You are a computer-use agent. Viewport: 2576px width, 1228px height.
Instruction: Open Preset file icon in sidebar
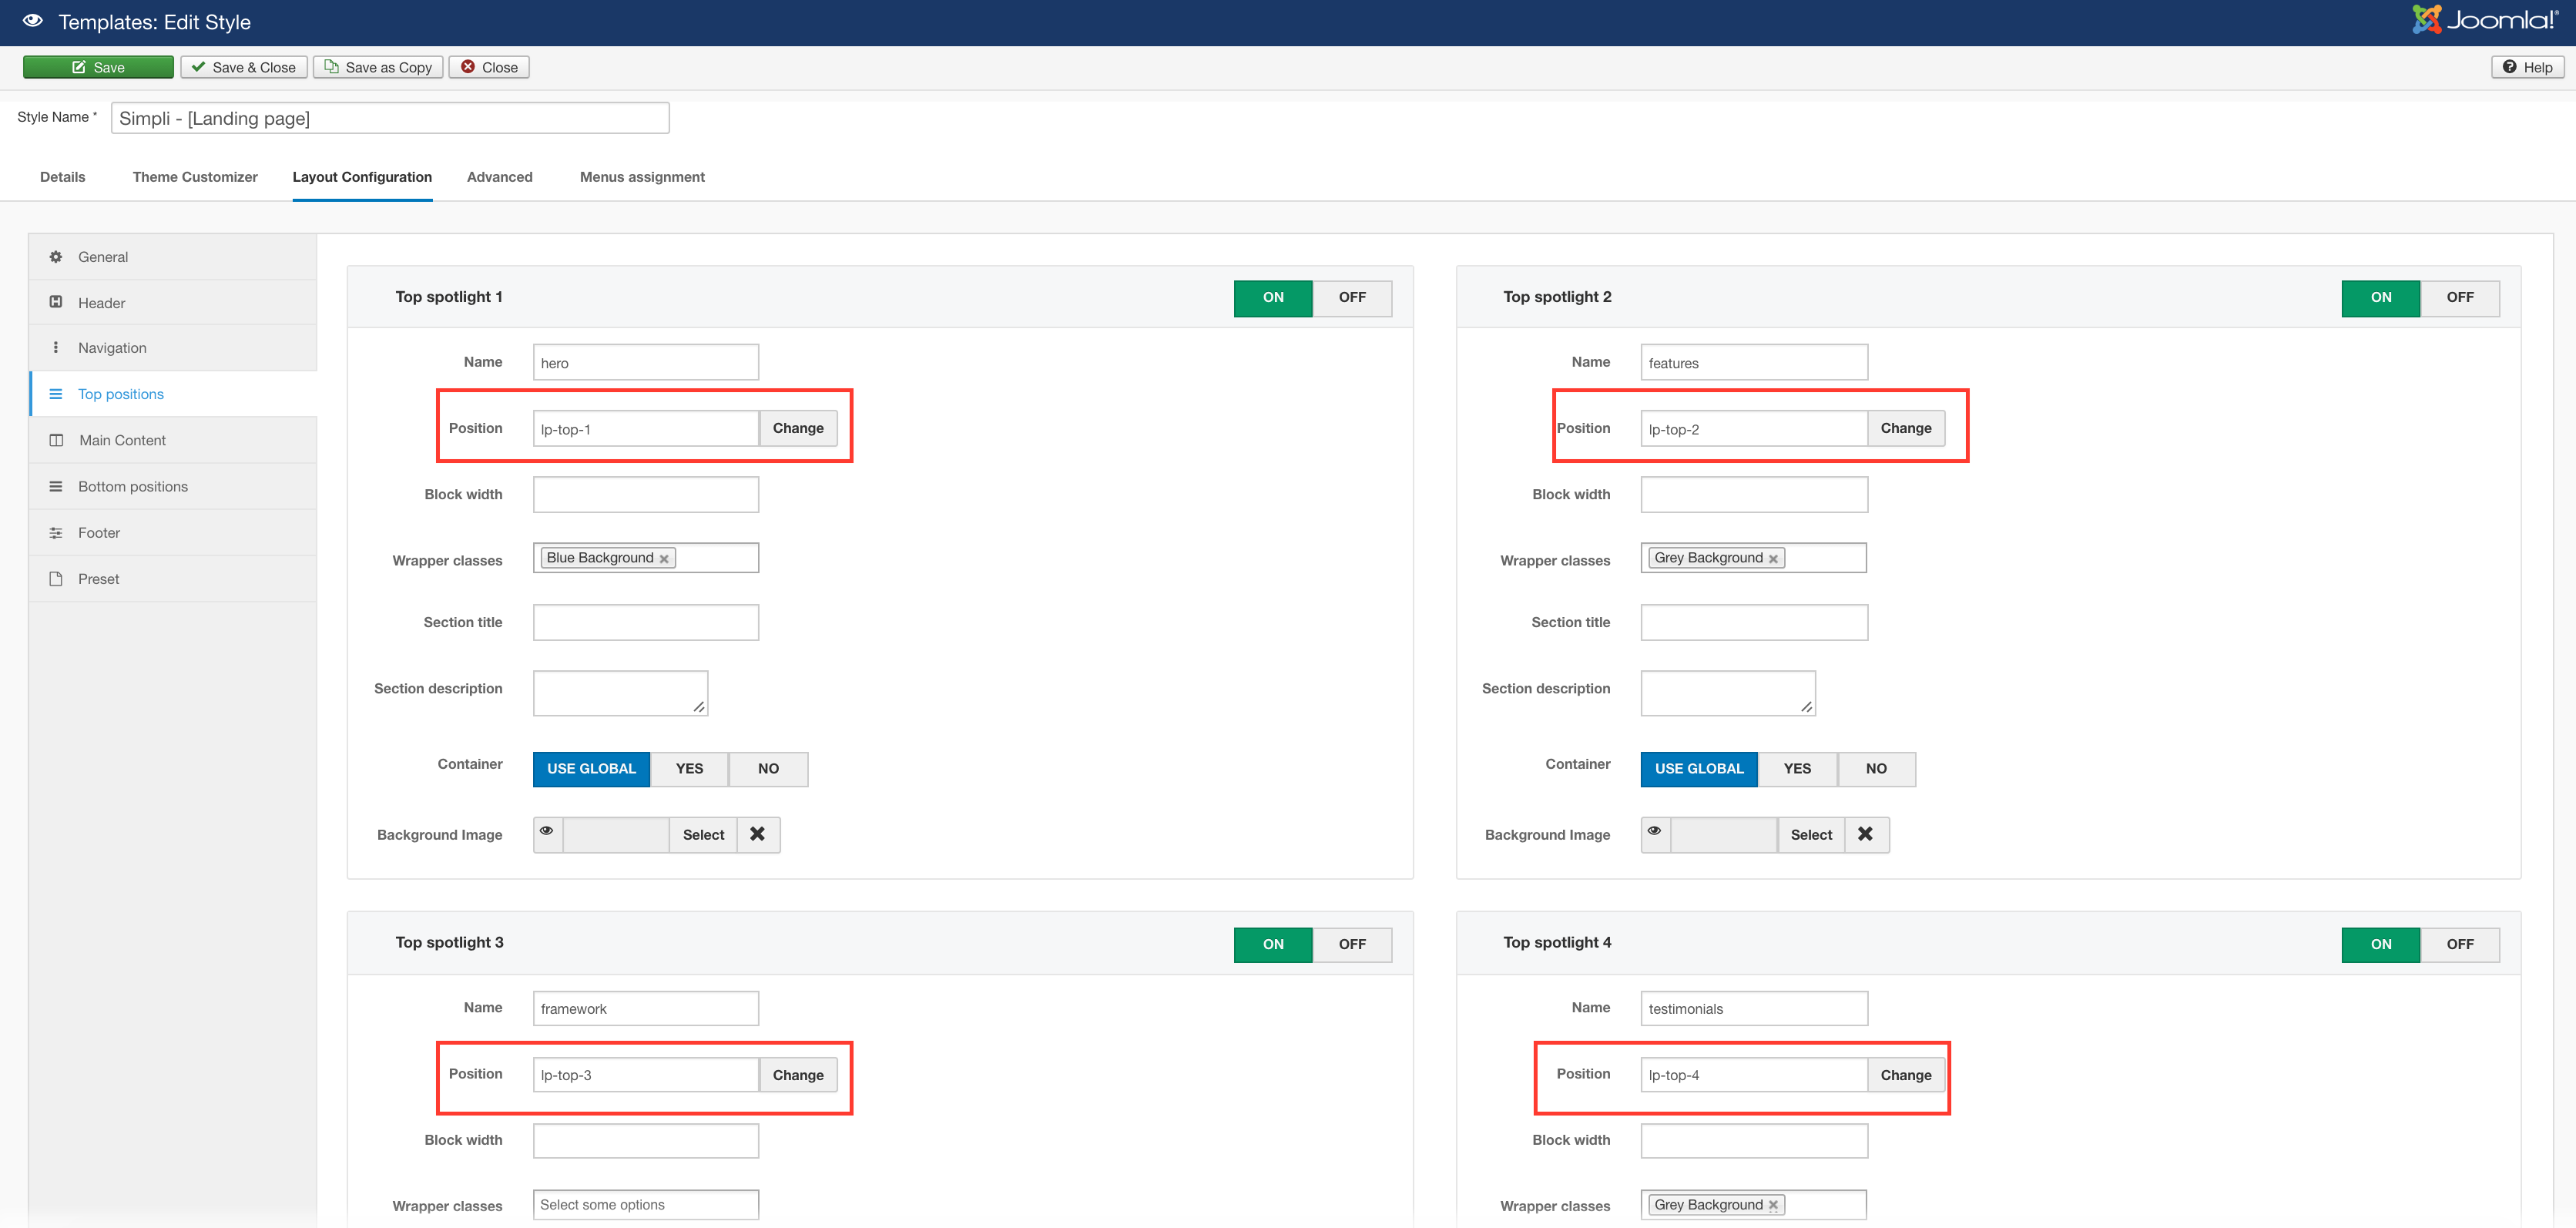56,579
